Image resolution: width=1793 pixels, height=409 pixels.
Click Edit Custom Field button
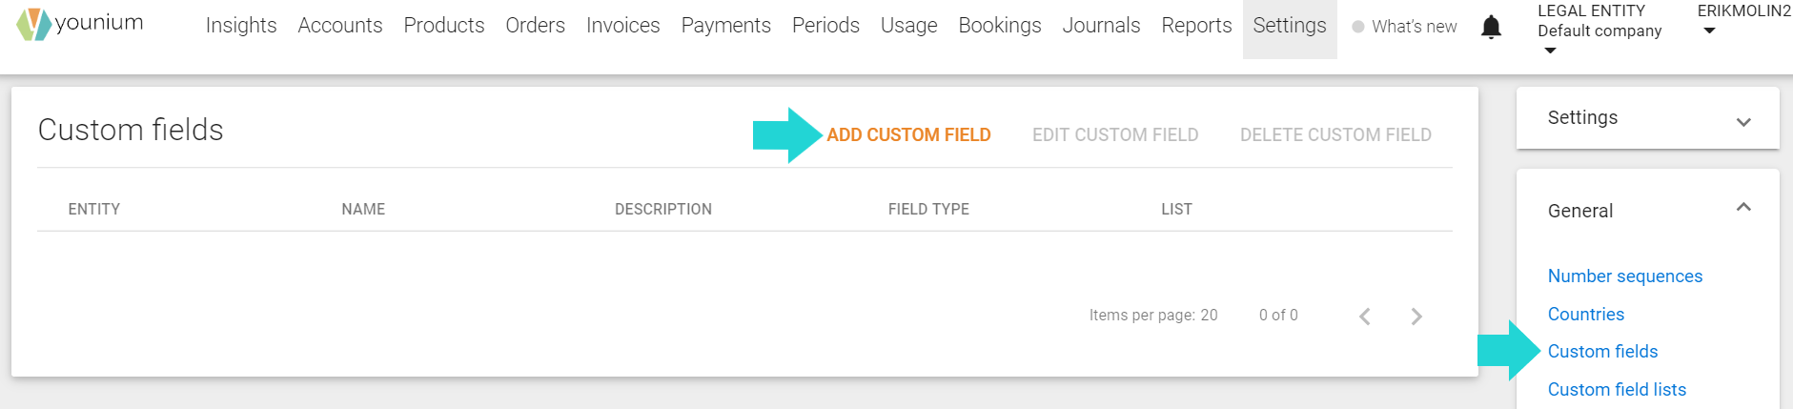[x=1115, y=135]
